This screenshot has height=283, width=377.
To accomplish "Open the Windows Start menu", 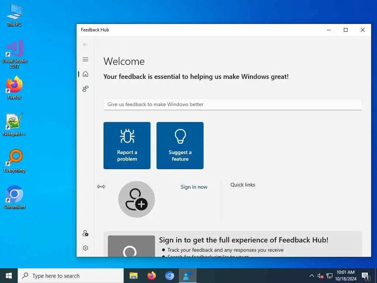I will point(9,276).
